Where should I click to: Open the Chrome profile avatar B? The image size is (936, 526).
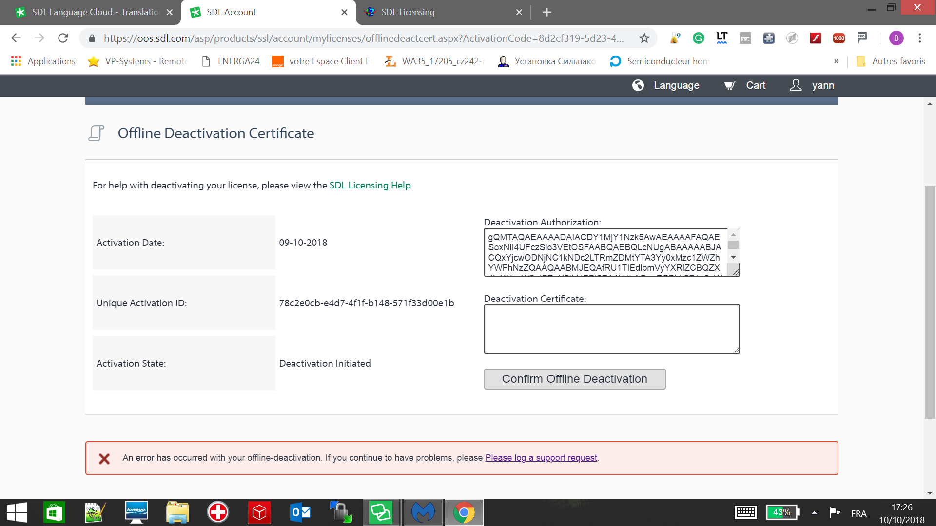[896, 38]
